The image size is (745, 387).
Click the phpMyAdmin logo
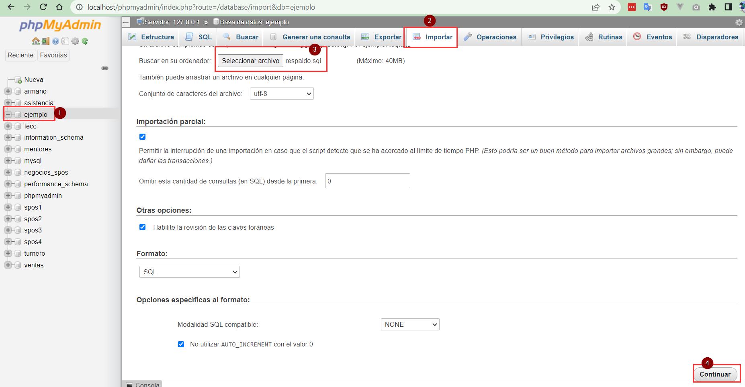[60, 25]
